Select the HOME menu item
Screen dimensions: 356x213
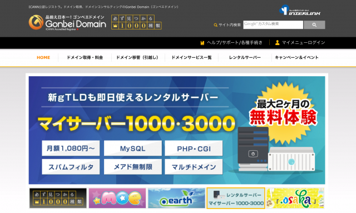tap(43, 57)
